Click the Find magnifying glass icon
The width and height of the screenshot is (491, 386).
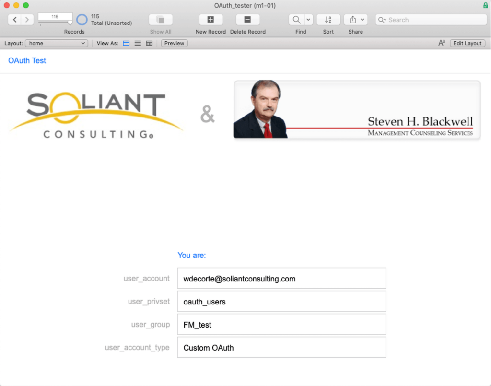(297, 20)
